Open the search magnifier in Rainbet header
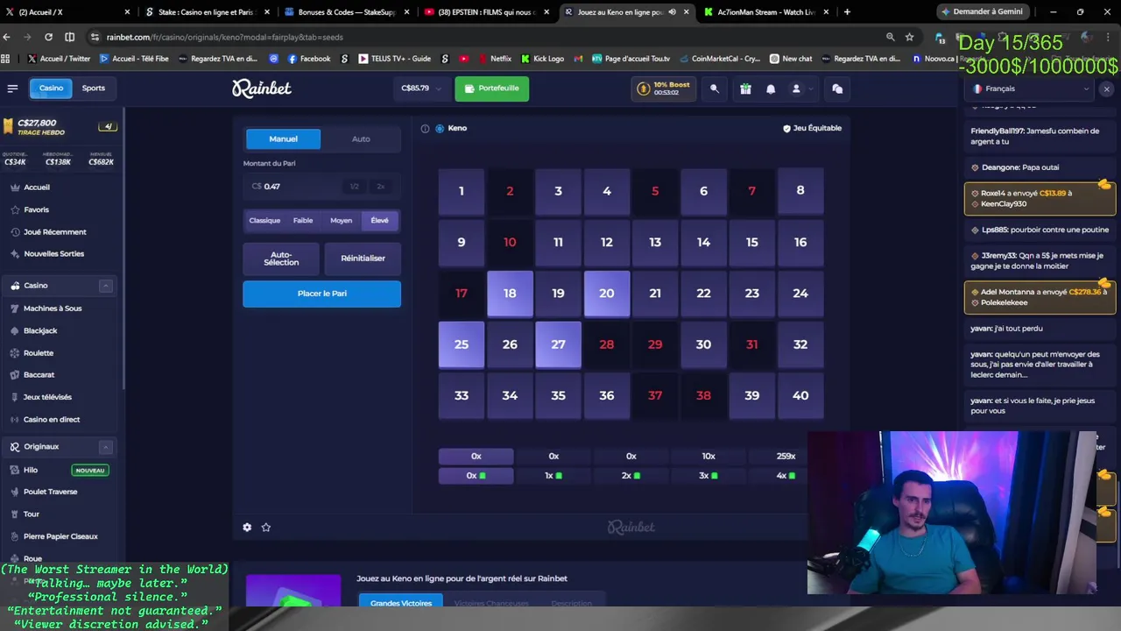 click(x=715, y=89)
